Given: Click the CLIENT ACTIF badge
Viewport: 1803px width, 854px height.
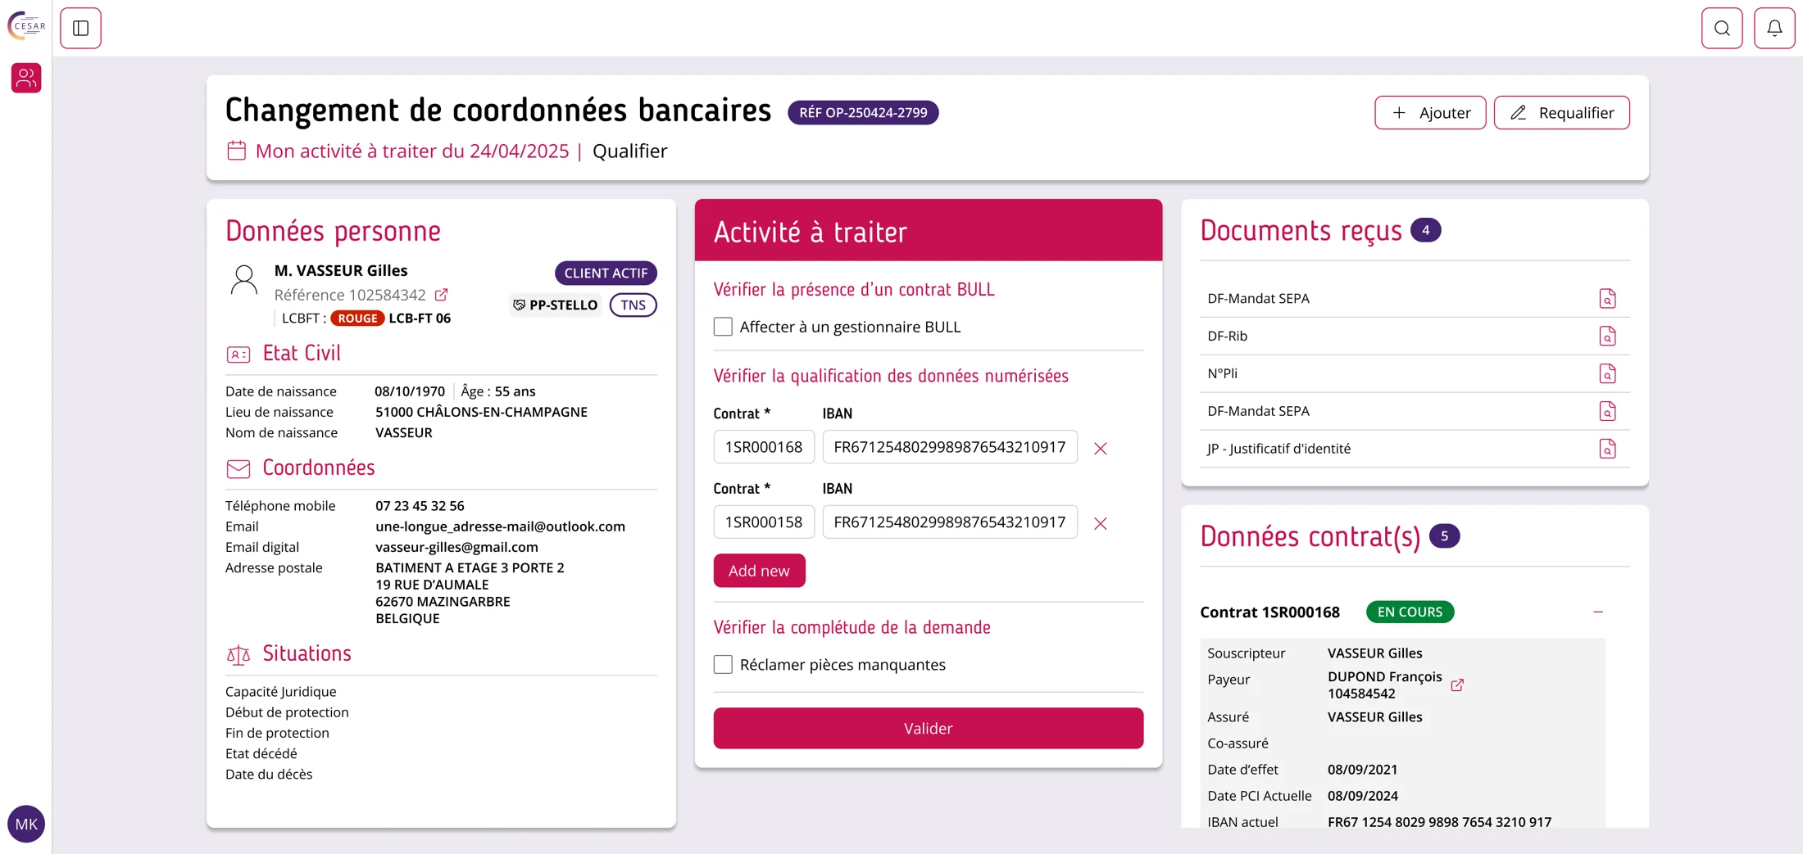Looking at the screenshot, I should (x=606, y=273).
